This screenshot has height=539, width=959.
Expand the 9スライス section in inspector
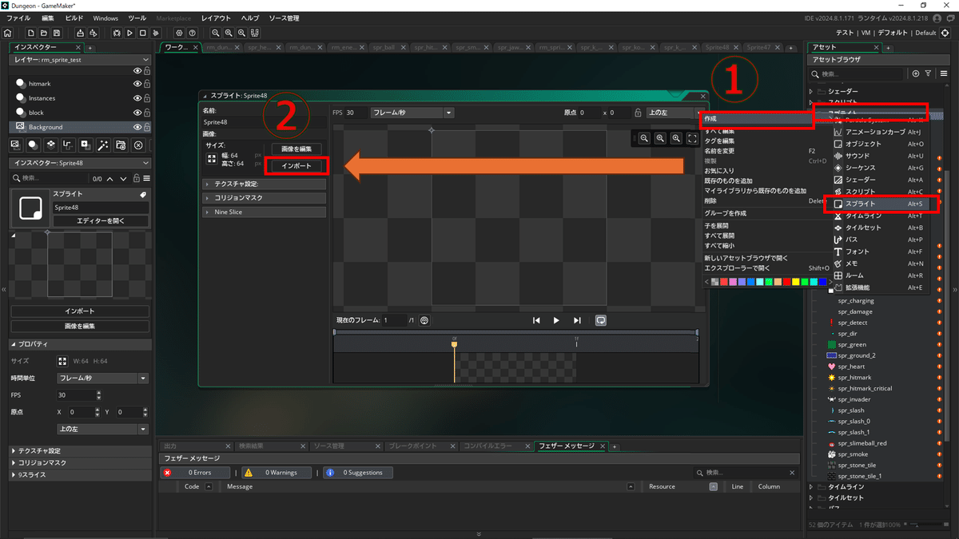[x=14, y=474]
